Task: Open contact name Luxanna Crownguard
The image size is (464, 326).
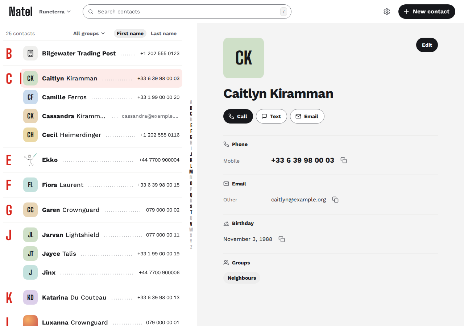Action: pos(75,322)
